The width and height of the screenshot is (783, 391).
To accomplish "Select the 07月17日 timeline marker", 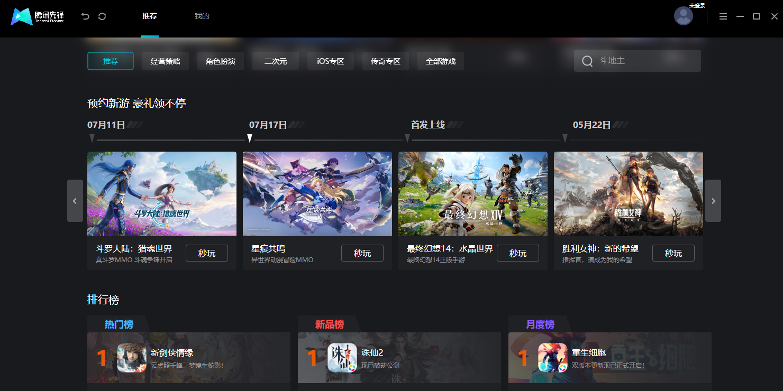I will [250, 138].
